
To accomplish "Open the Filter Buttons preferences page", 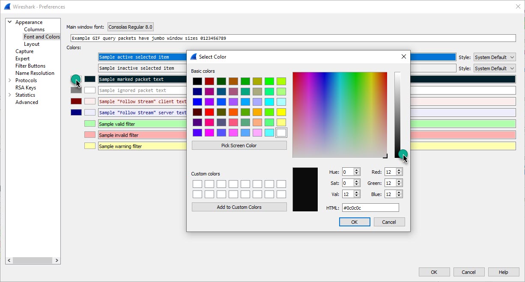I will pos(30,66).
